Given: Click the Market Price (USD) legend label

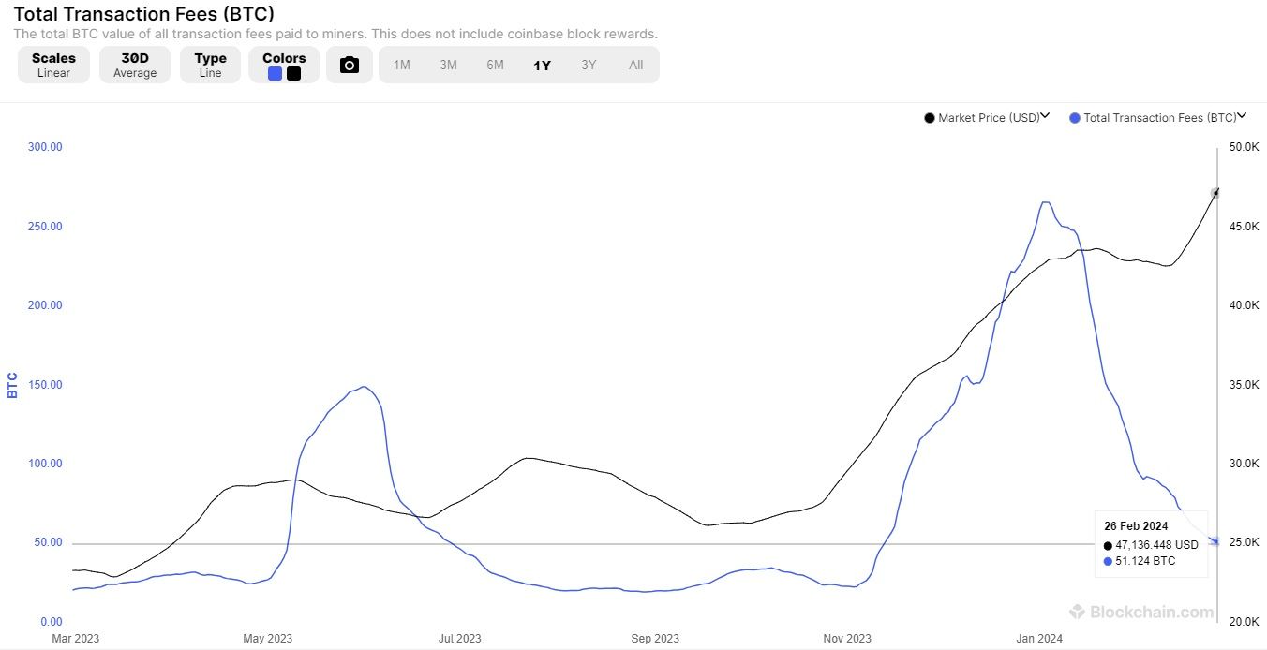Looking at the screenshot, I should click(x=989, y=118).
